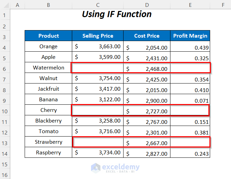Select Banana's profit margin value 0.071

point(190,100)
